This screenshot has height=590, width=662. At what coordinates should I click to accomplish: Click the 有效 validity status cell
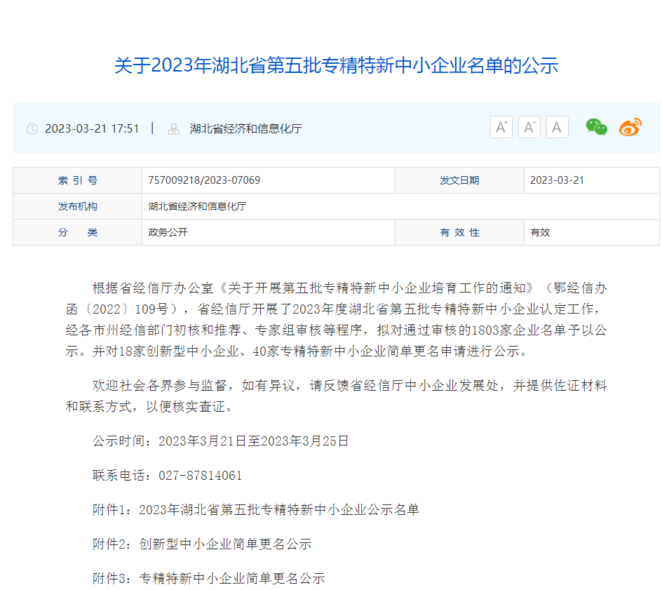click(540, 232)
